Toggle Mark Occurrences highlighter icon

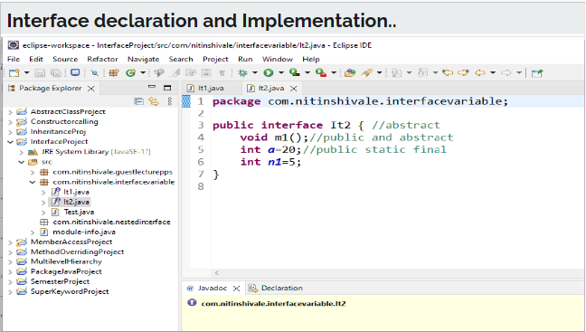click(x=175, y=73)
